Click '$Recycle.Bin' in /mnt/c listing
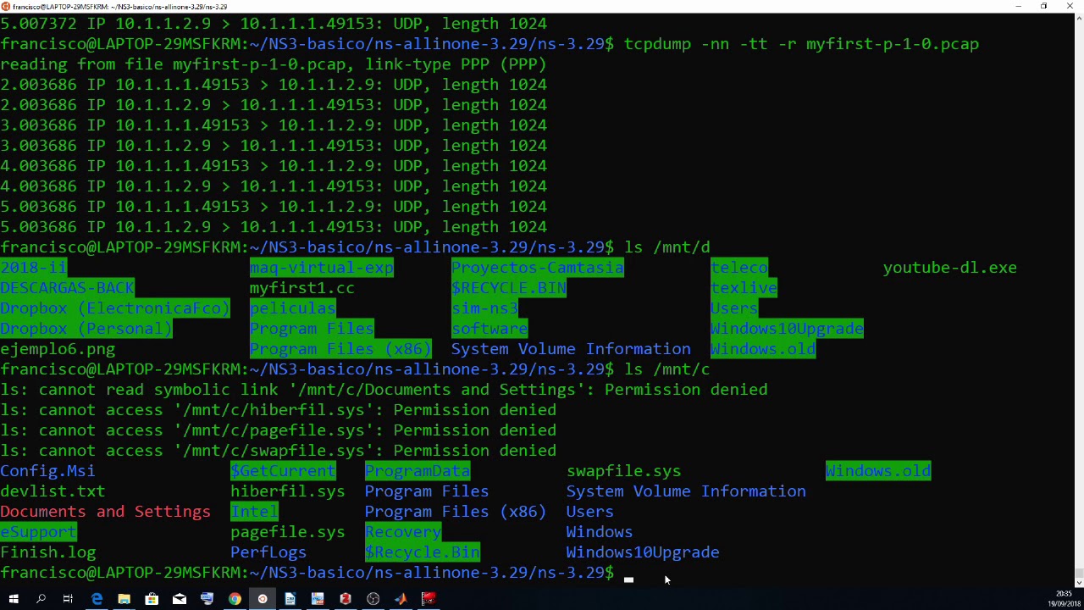Viewport: 1084px width, 610px height. click(x=422, y=552)
